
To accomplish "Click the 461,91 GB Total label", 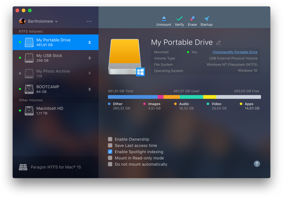I will pyautogui.click(x=120, y=91).
